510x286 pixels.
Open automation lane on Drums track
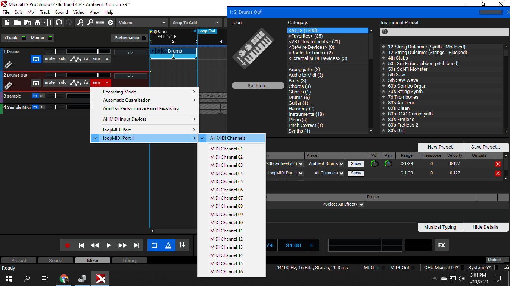[x=75, y=59]
